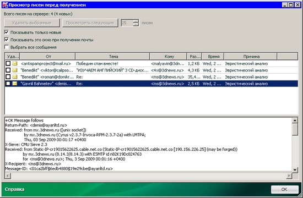Sort by 'Раз...' size column header
303x198 pixels.
pyautogui.click(x=194, y=57)
